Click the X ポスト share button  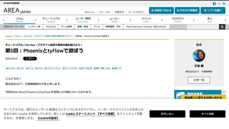30,58
